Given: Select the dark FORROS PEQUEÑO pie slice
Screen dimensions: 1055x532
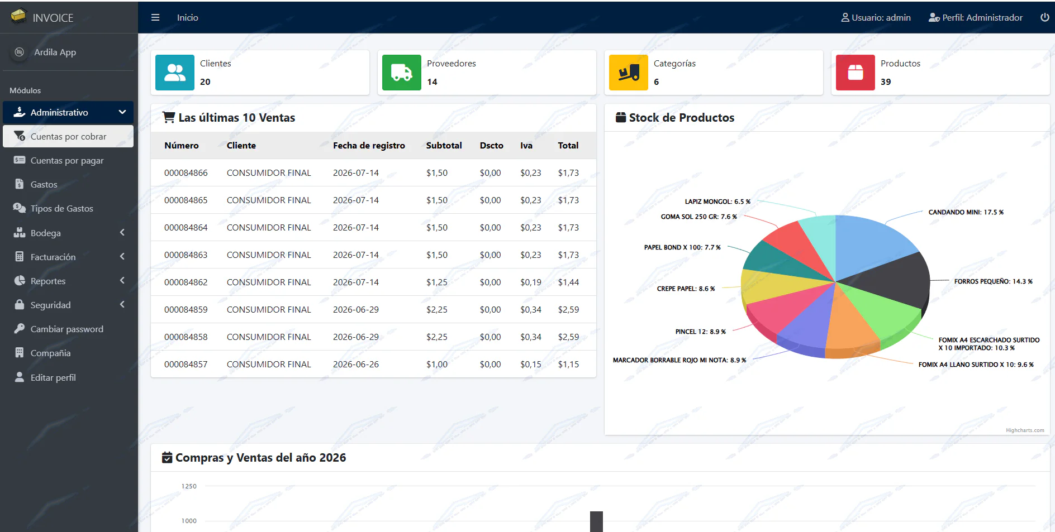Looking at the screenshot, I should (894, 282).
